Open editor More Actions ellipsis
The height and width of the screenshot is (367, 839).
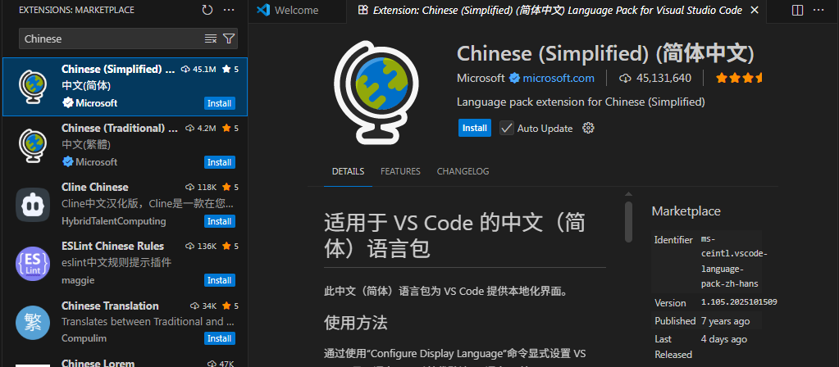pyautogui.click(x=820, y=10)
